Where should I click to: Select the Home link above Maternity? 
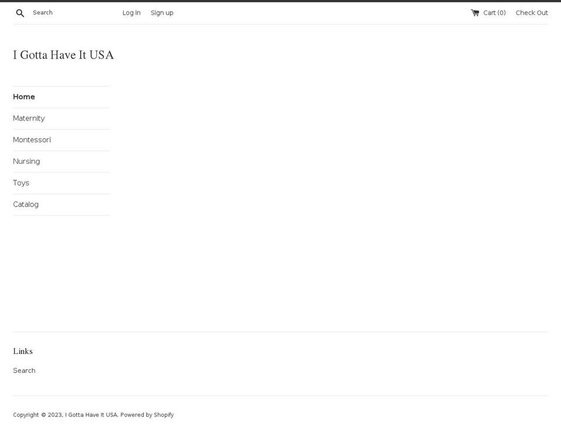pyautogui.click(x=24, y=97)
